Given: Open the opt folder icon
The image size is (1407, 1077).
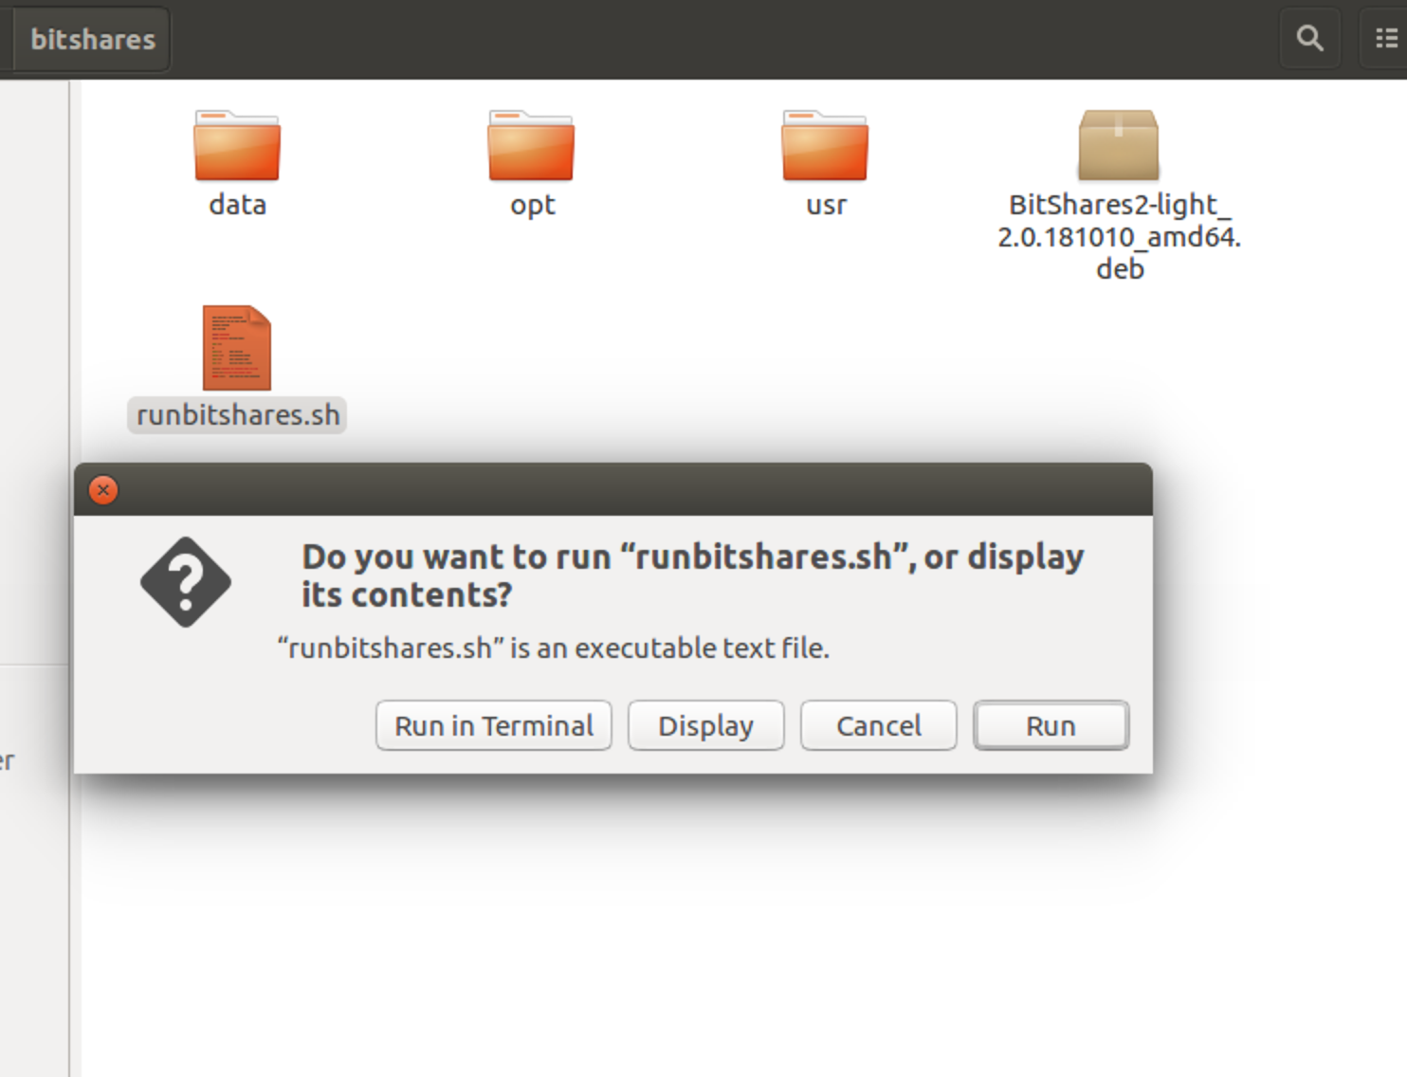Looking at the screenshot, I should pos(531,145).
